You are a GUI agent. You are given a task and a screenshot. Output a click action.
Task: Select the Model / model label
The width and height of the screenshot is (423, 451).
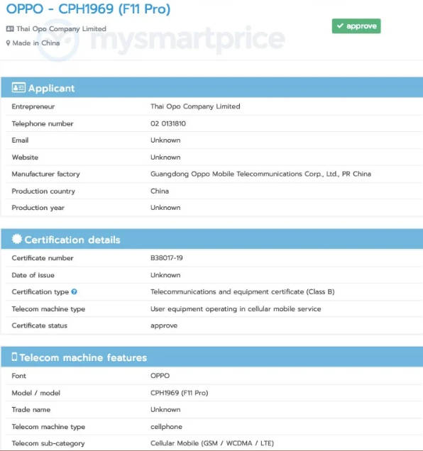pos(35,393)
